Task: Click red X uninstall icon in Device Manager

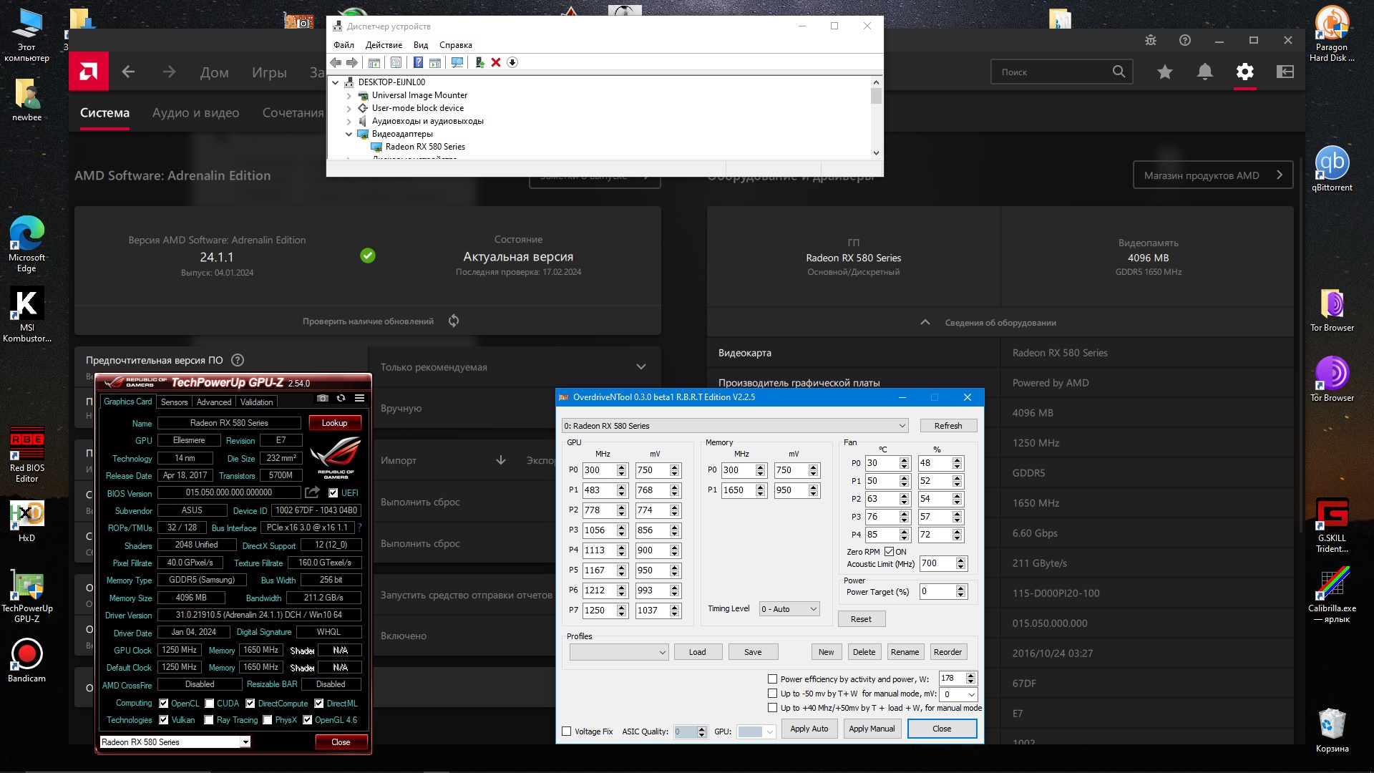Action: coord(496,63)
